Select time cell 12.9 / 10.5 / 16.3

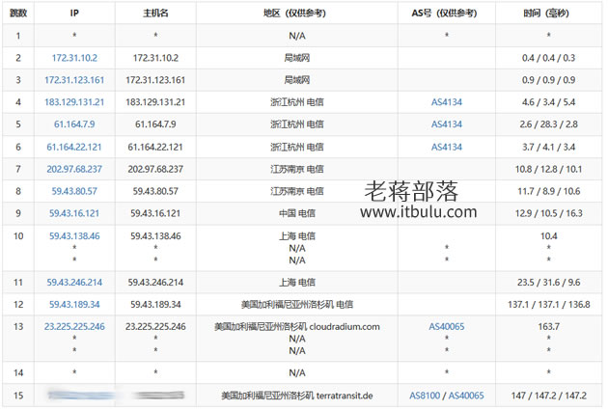[x=549, y=213]
